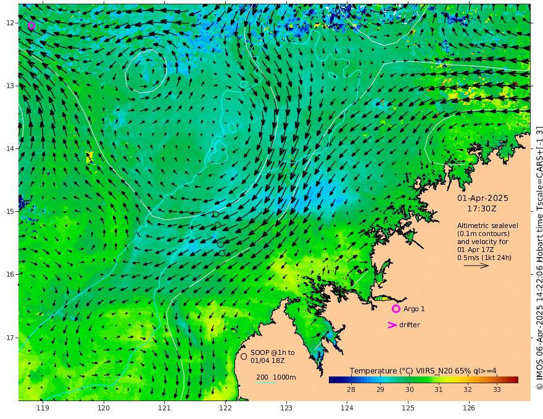The height and width of the screenshot is (419, 543).
Task: Click the magenta drifter arrowhead symbol in the legend
Action: [392, 325]
